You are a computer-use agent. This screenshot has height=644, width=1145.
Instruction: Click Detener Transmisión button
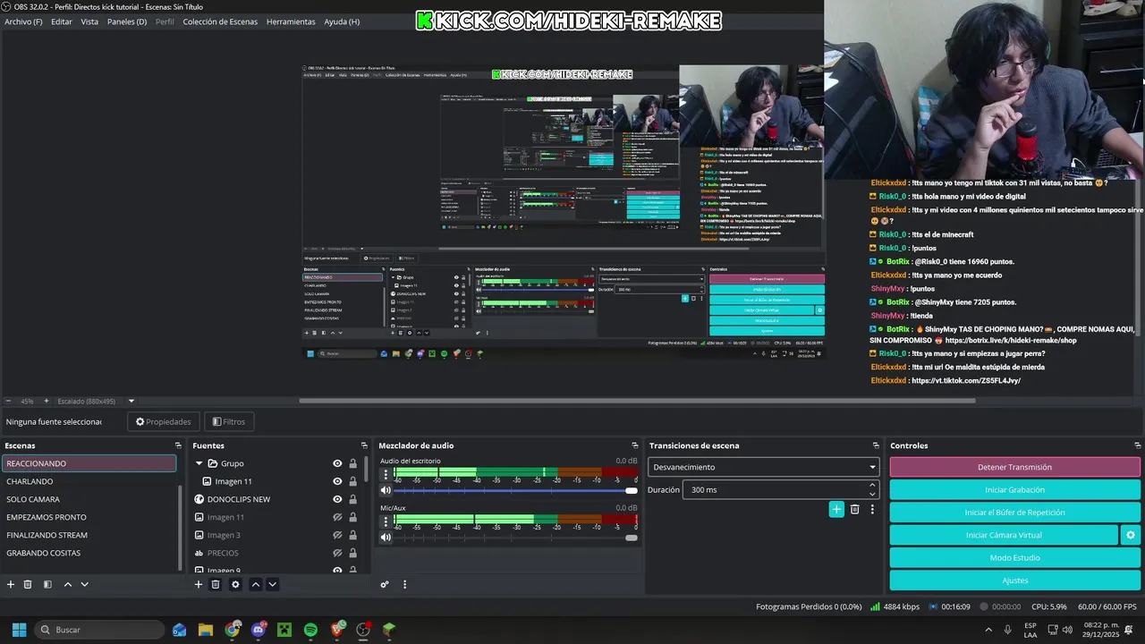1014,467
